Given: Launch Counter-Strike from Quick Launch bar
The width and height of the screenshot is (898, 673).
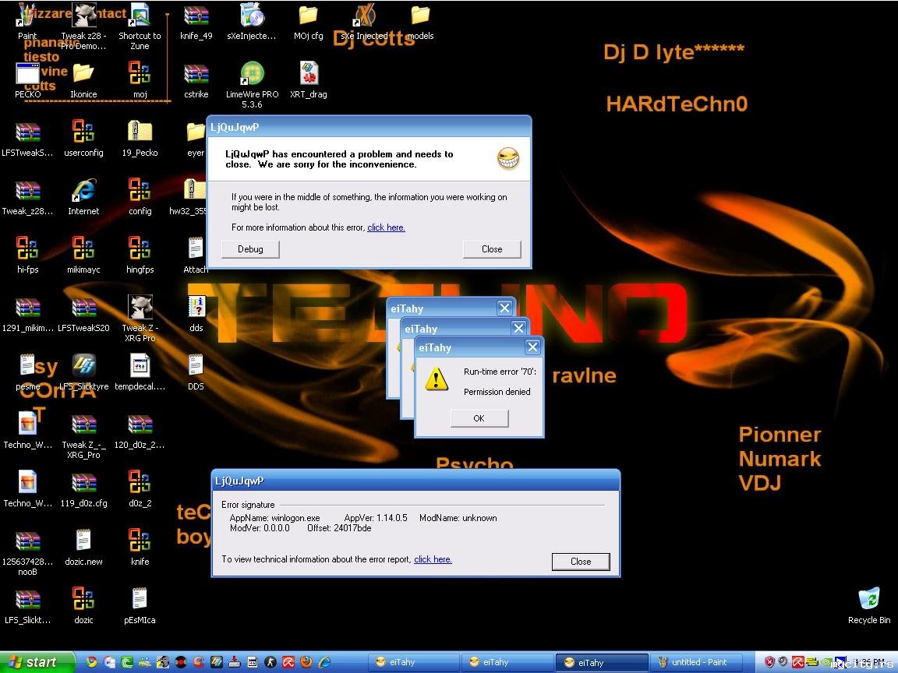Looking at the screenshot, I should [x=270, y=662].
